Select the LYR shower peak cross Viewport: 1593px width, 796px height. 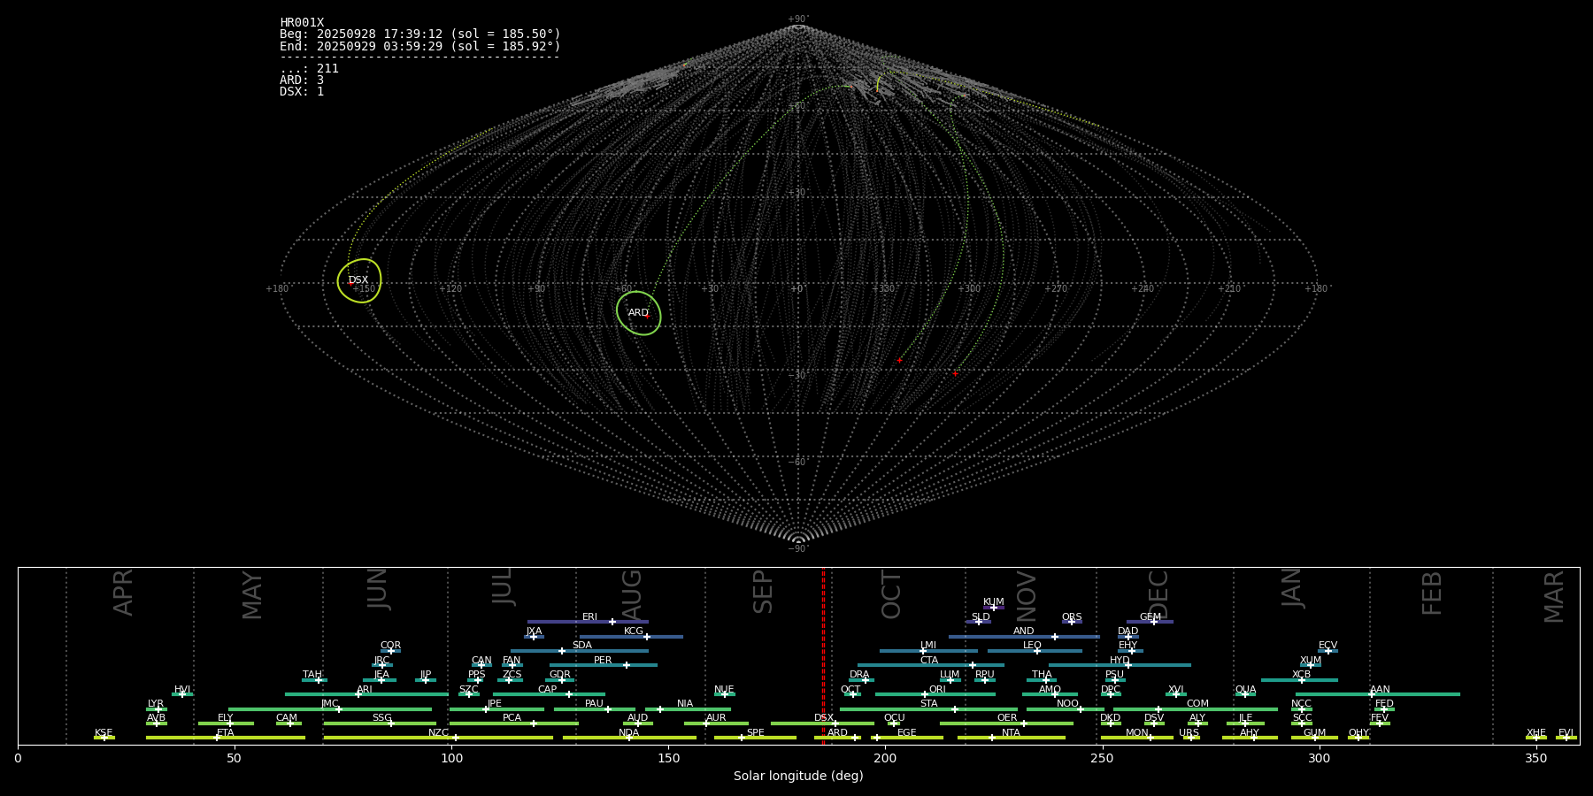coord(158,709)
